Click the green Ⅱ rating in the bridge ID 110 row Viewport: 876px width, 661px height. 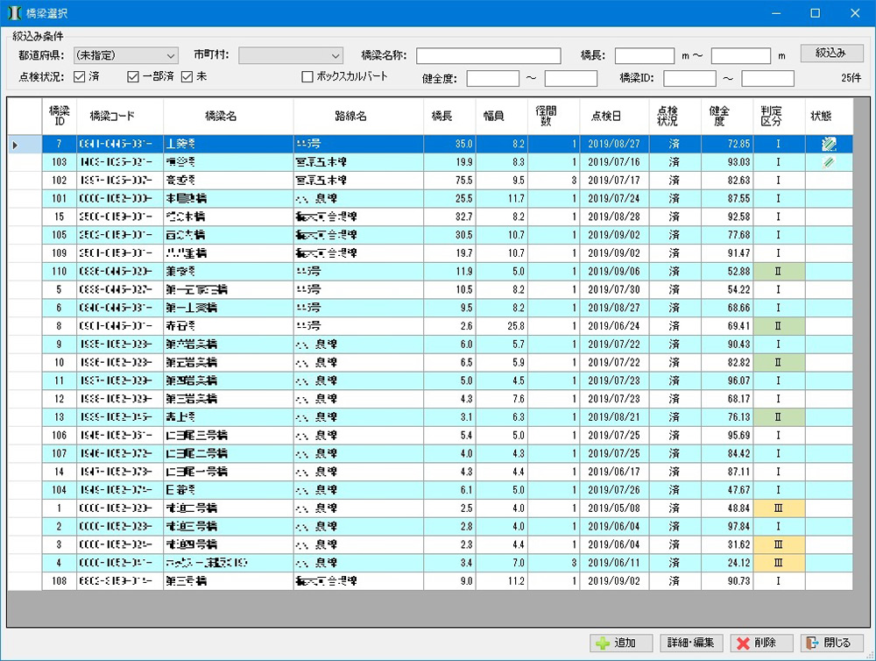(x=779, y=271)
